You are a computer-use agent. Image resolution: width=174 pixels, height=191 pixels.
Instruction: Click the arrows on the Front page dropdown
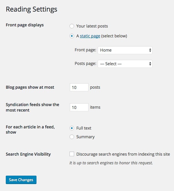click(x=150, y=50)
